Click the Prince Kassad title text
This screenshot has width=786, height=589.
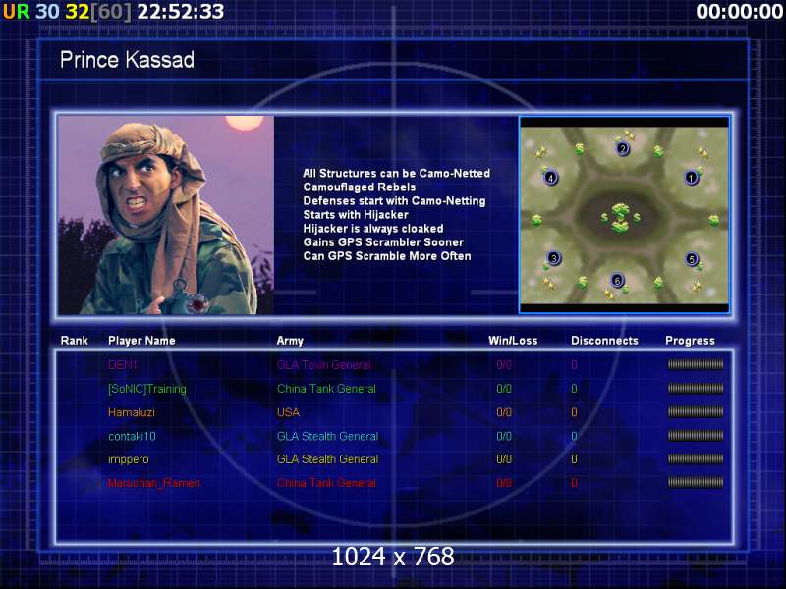pos(127,60)
